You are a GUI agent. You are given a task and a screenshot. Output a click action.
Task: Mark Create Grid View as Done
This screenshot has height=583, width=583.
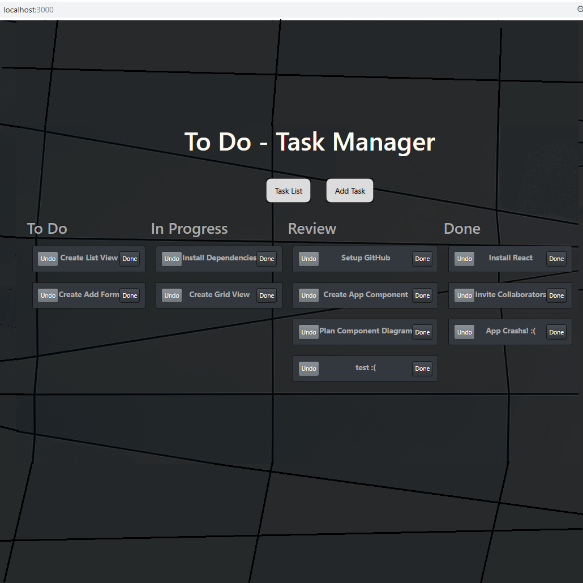pyautogui.click(x=266, y=295)
